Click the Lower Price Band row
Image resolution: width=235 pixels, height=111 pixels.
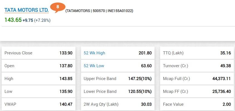point(118,91)
